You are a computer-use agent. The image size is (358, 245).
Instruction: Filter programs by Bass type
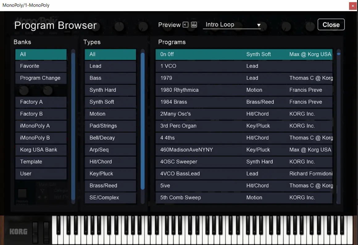(110, 78)
